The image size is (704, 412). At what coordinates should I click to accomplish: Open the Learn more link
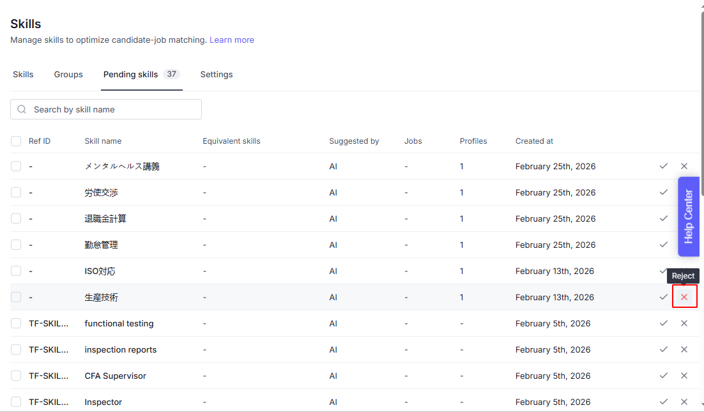click(x=232, y=40)
